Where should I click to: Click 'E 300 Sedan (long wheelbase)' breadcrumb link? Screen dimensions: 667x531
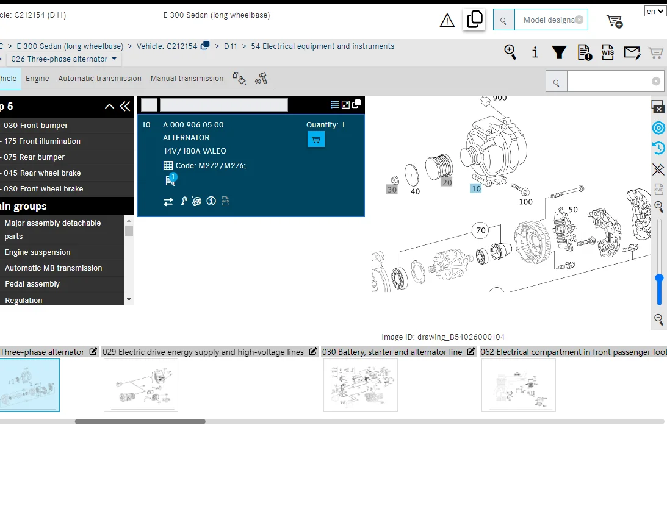[70, 46]
